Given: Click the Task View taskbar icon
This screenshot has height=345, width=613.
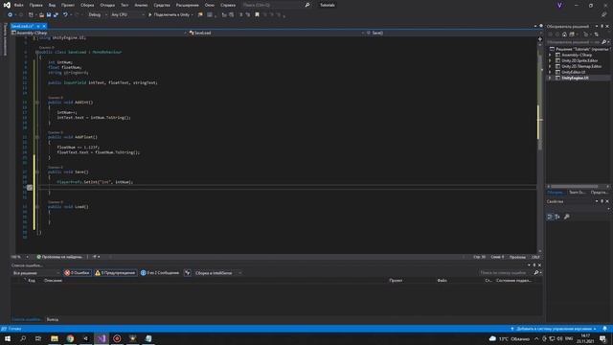Looking at the screenshot, I should click(38, 338).
